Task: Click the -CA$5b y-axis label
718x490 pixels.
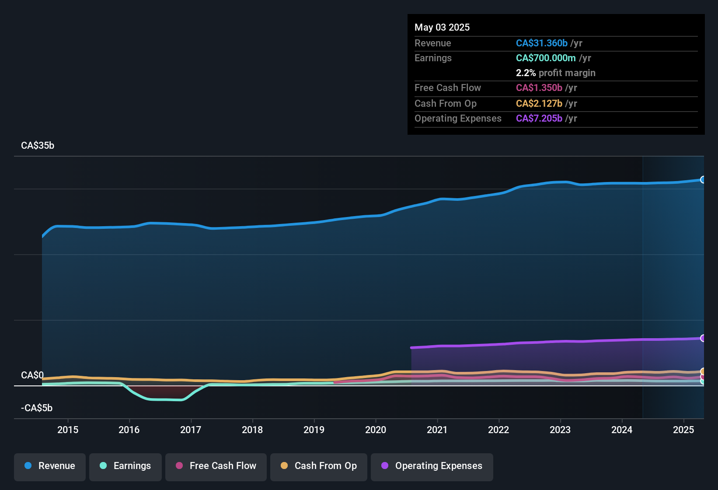Action: [x=37, y=408]
